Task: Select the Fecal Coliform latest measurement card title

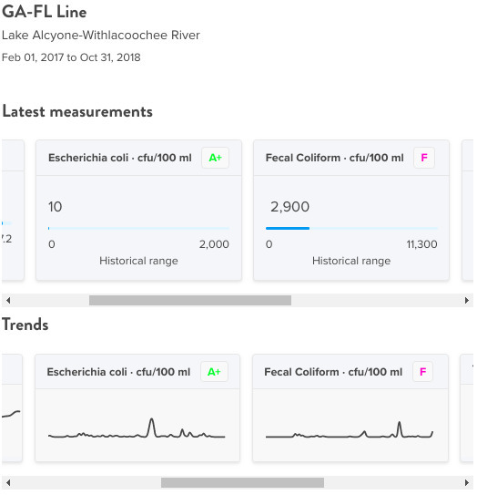Action: coord(334,158)
